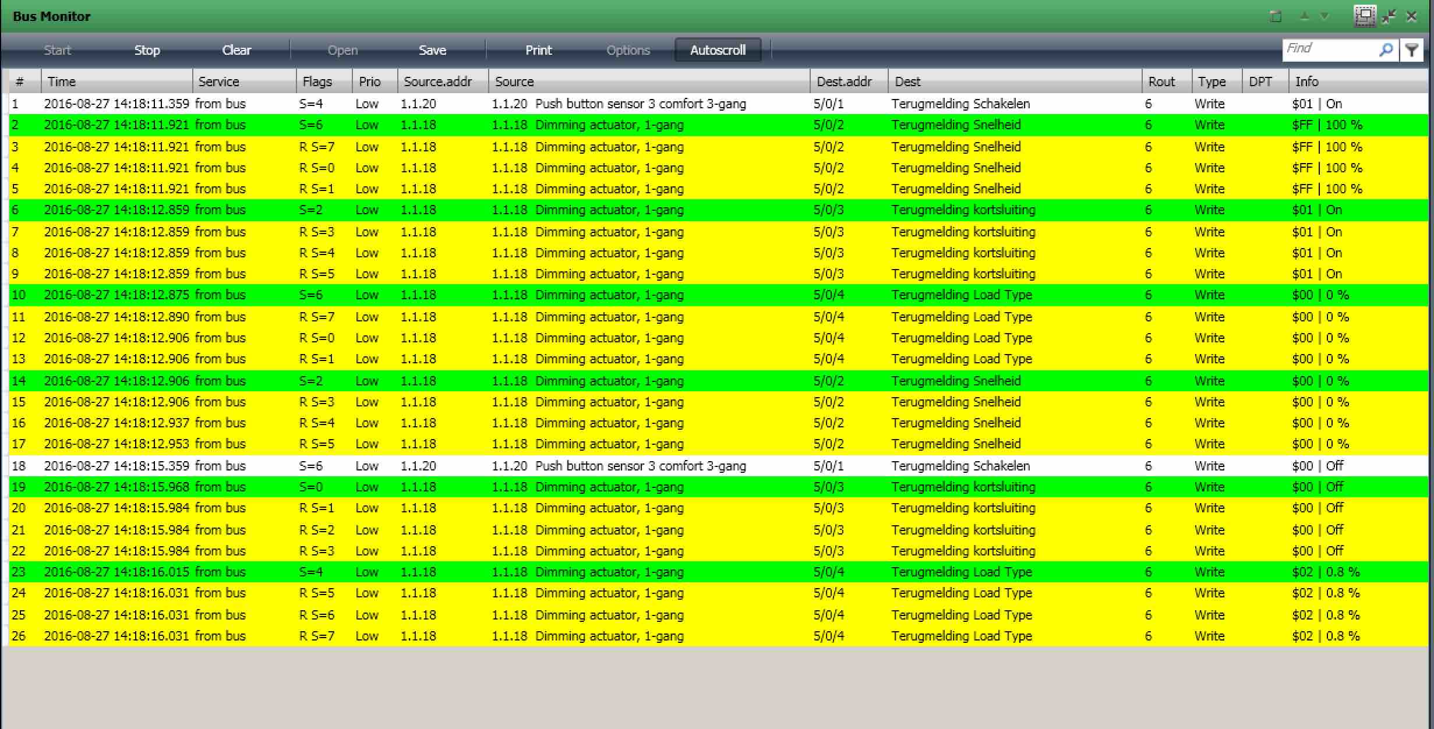Select telegram row 2 time 14:18:11.921
The image size is (1434, 729).
pos(116,125)
